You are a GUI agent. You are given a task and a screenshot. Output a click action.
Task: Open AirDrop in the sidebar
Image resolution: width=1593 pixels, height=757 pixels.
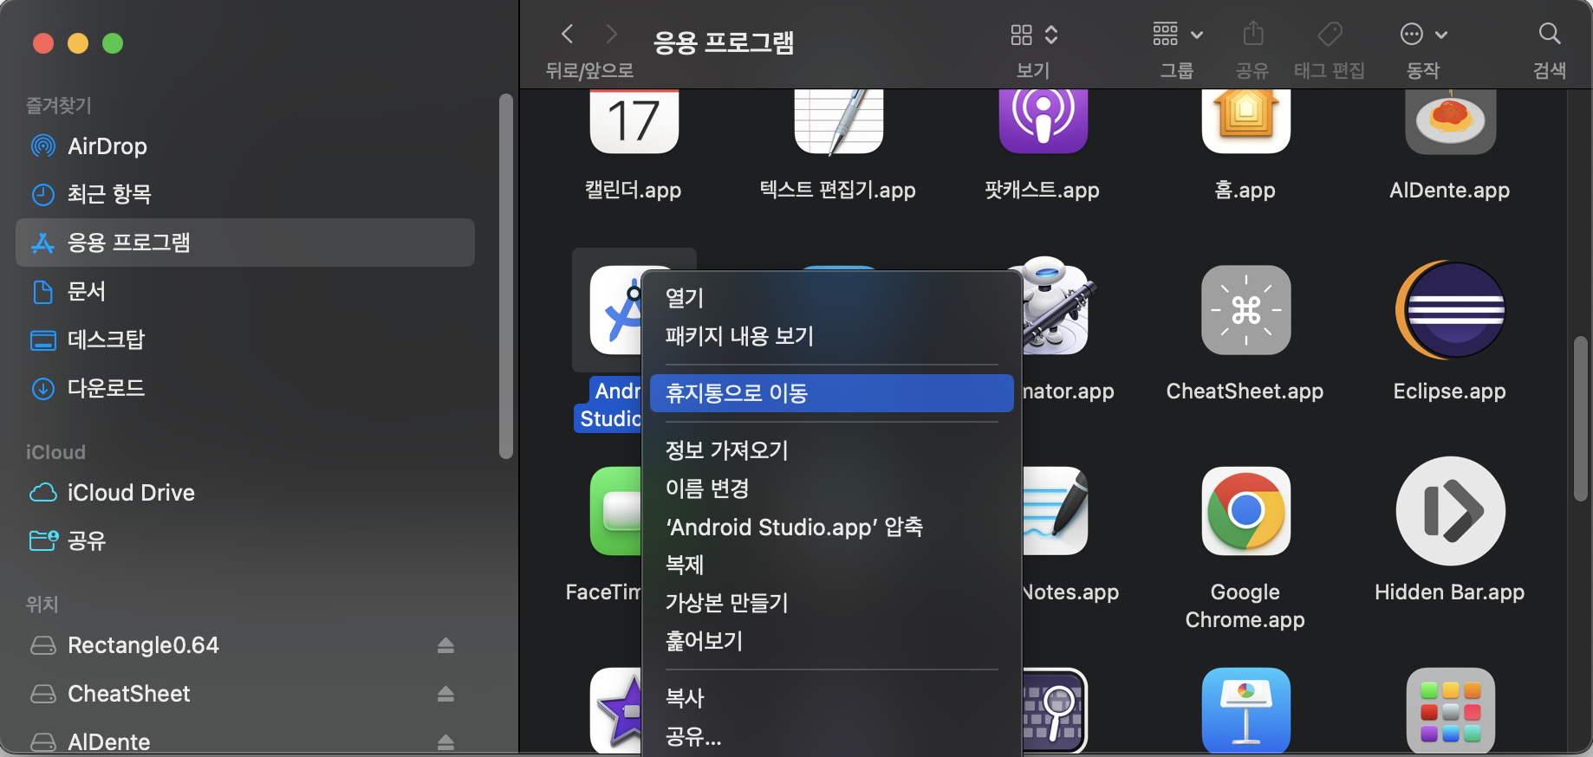[245, 146]
